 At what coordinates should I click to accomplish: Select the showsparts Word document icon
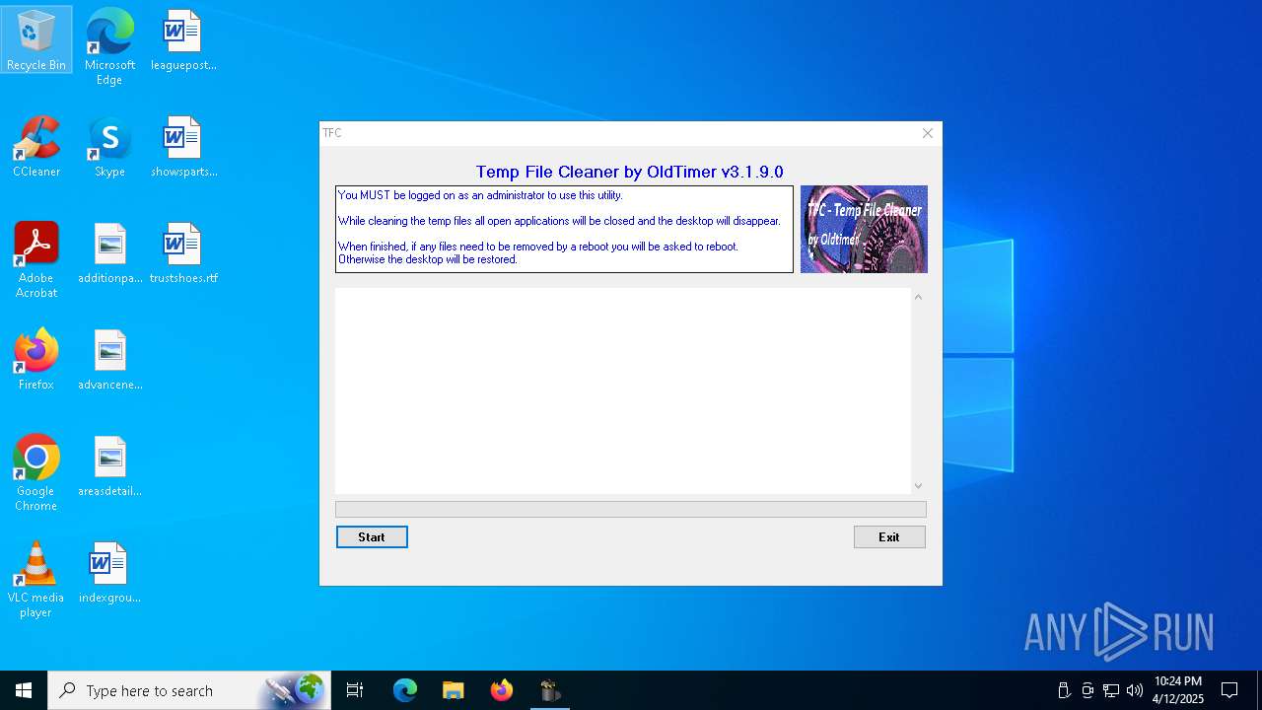coord(182,146)
